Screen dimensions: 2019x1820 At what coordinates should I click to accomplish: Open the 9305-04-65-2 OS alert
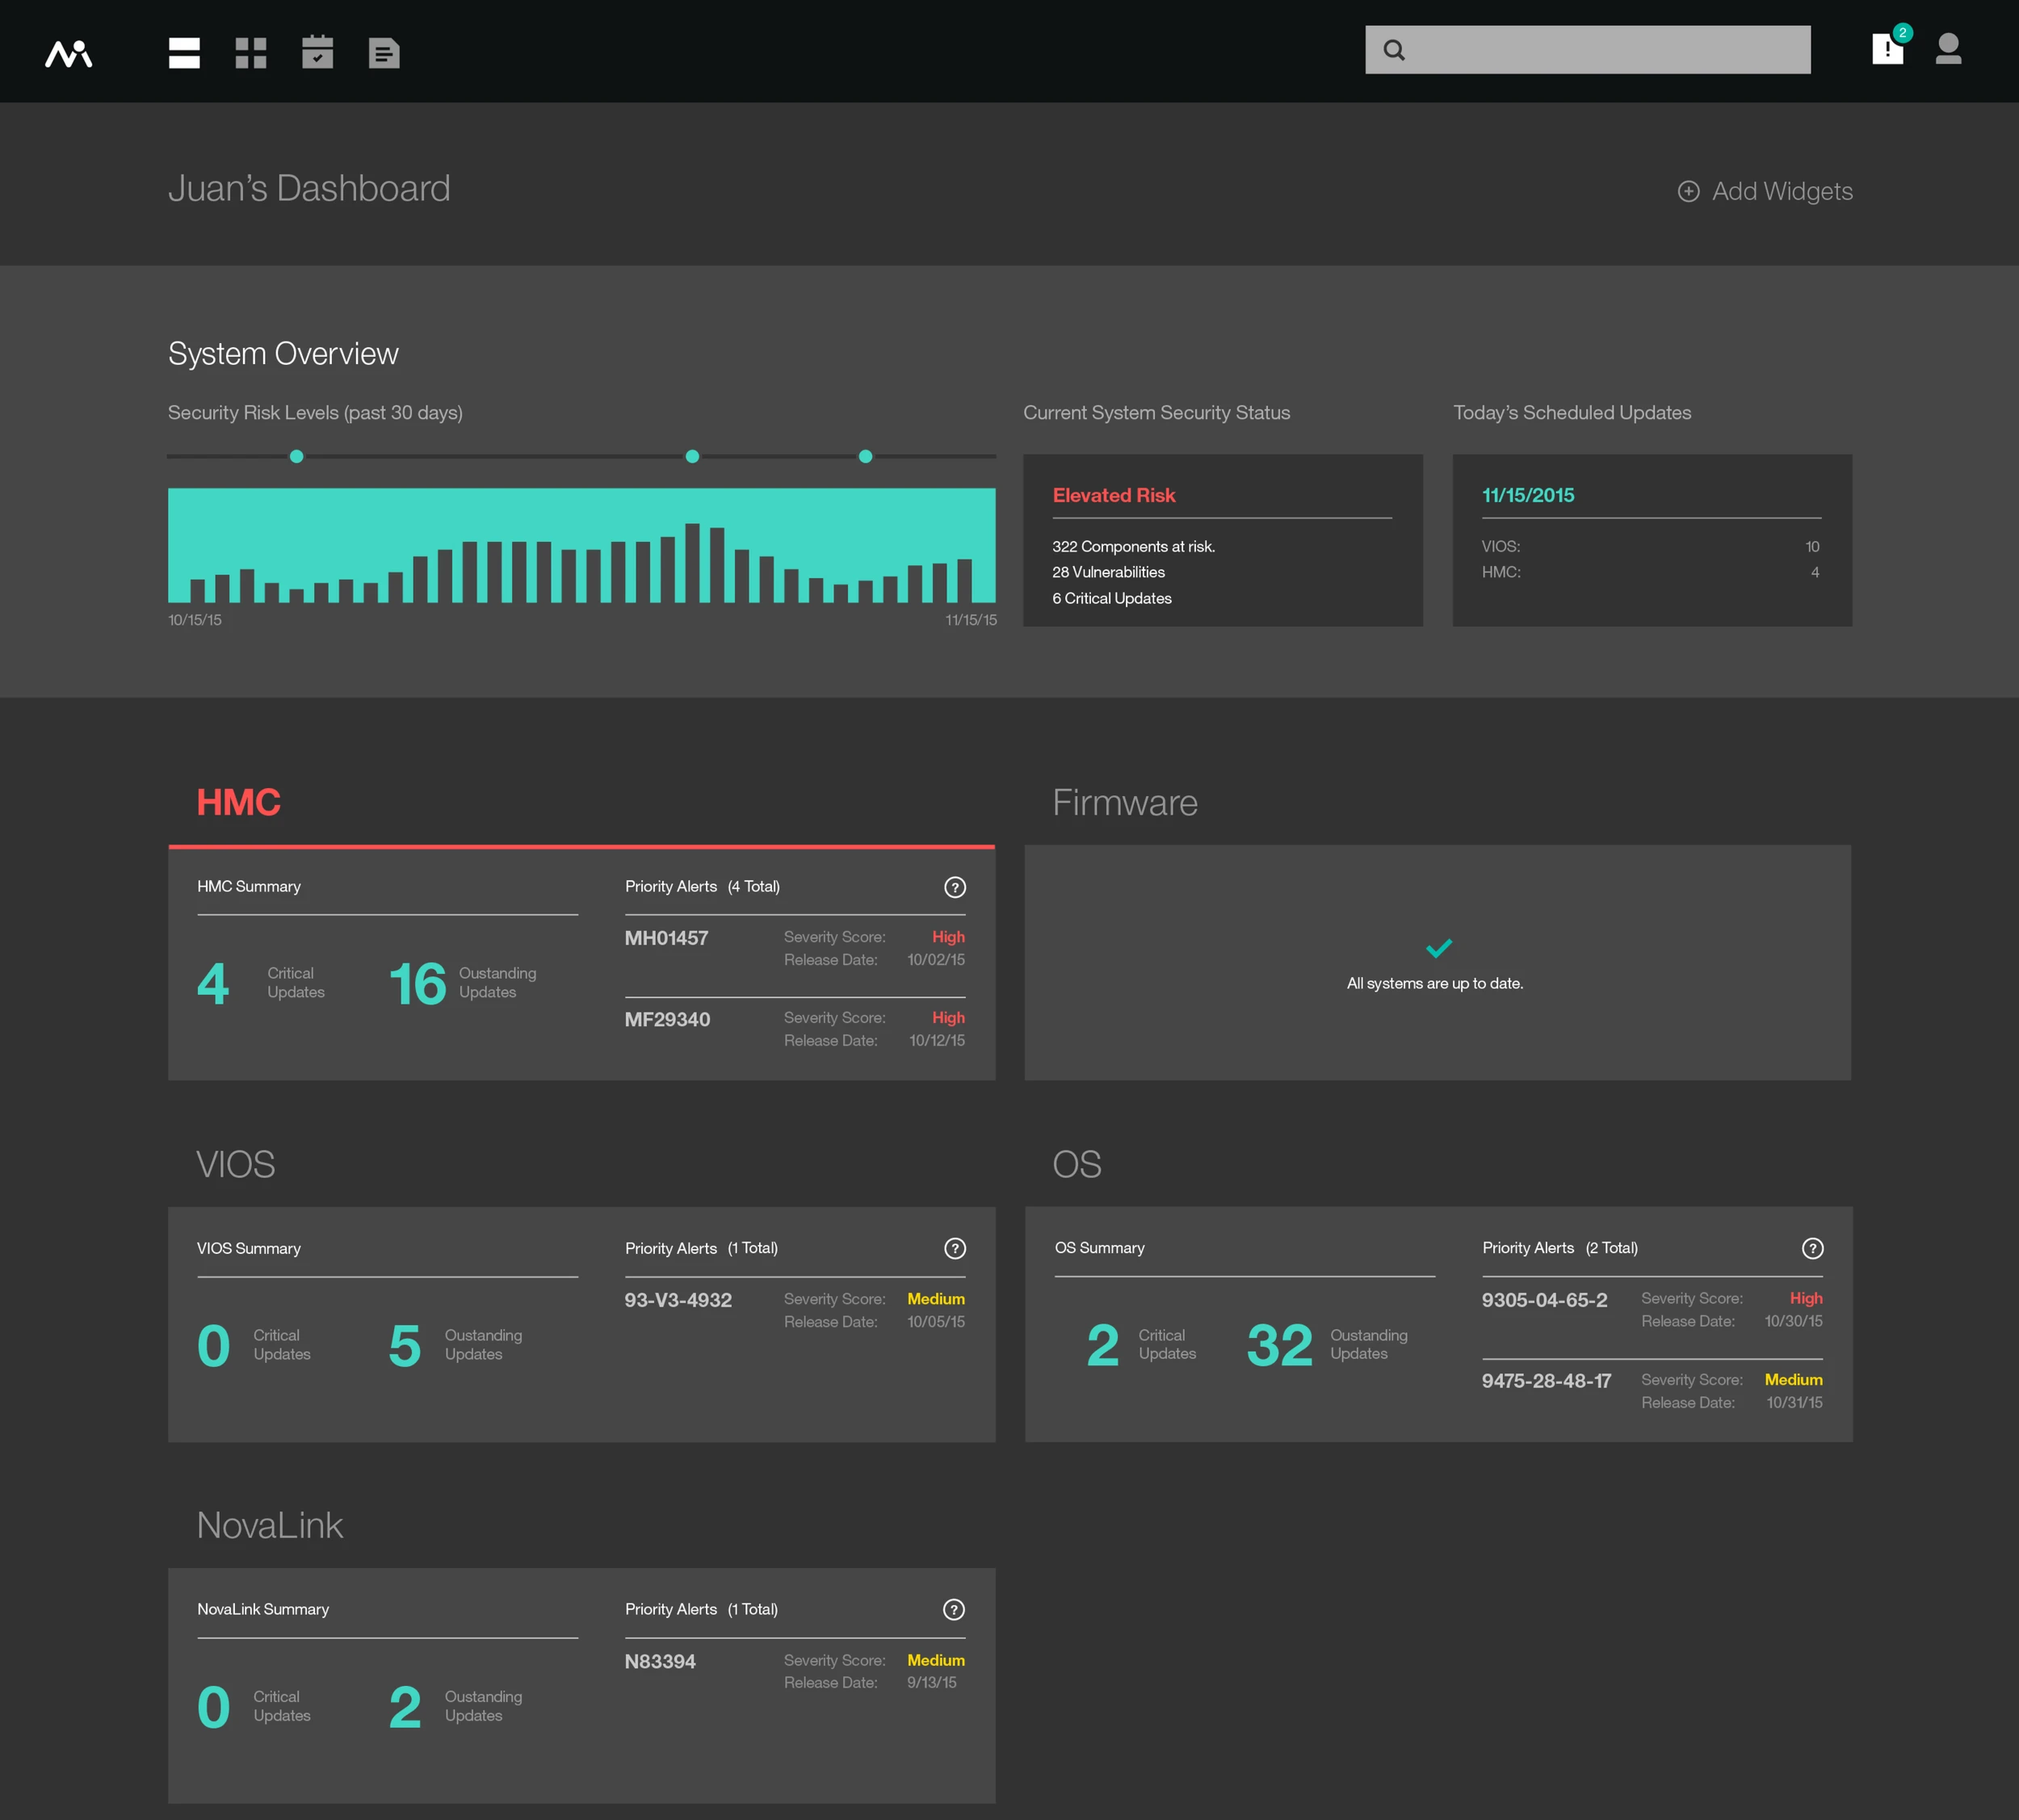pos(1545,1300)
